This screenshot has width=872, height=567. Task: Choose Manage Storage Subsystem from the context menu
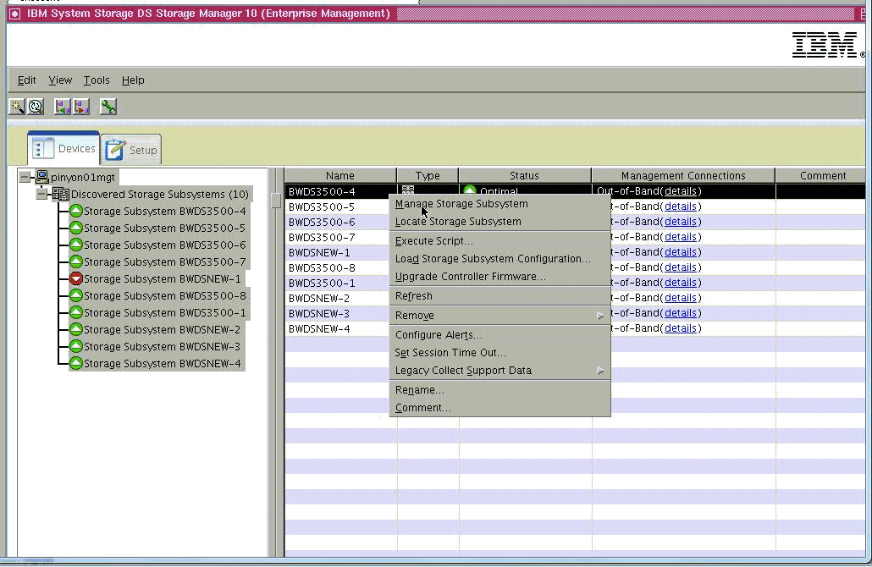click(x=461, y=203)
